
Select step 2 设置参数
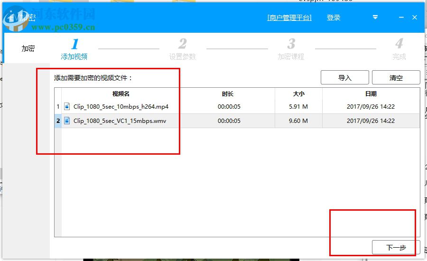[x=183, y=49]
